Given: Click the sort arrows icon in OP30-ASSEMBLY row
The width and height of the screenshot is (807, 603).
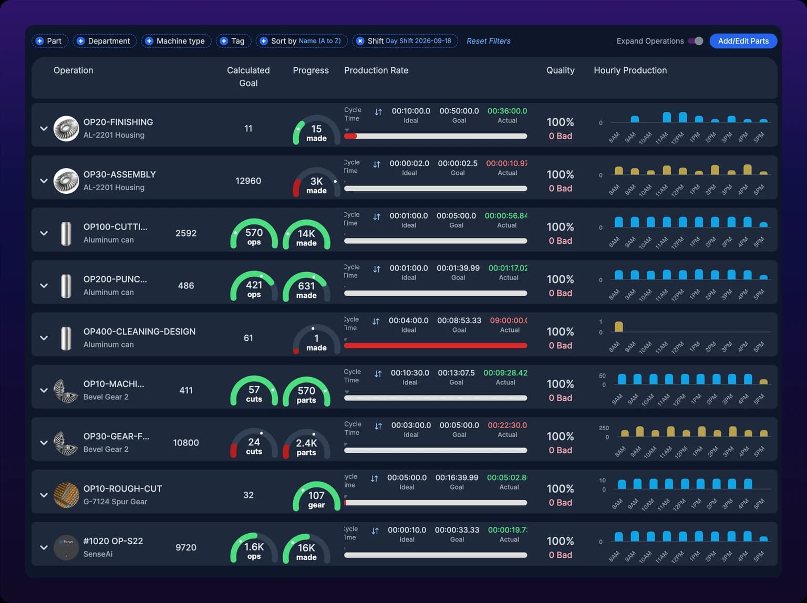Looking at the screenshot, I should [x=377, y=164].
